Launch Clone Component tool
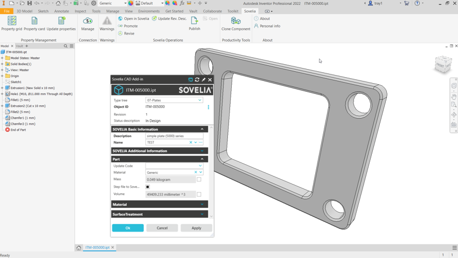The image size is (458, 258). click(235, 23)
